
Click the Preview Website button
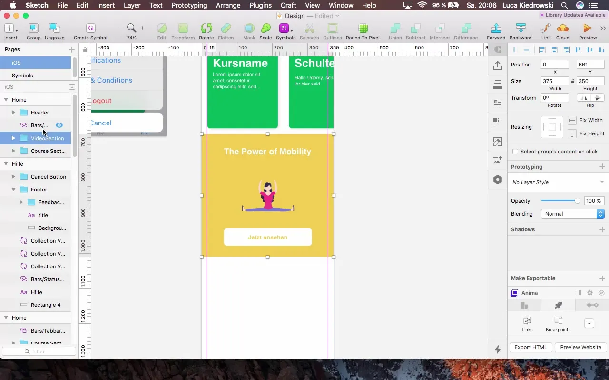coord(580,347)
